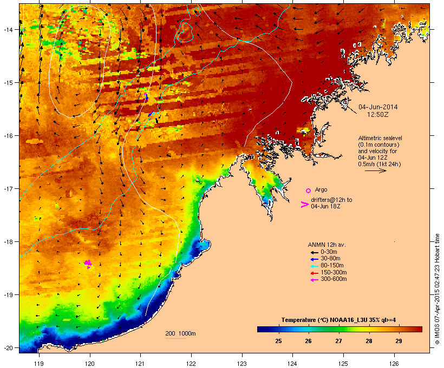Image resolution: width=444 pixels, height=368 pixels.
Task: Click the IMOS copyright timestamp text
Action: point(437,289)
